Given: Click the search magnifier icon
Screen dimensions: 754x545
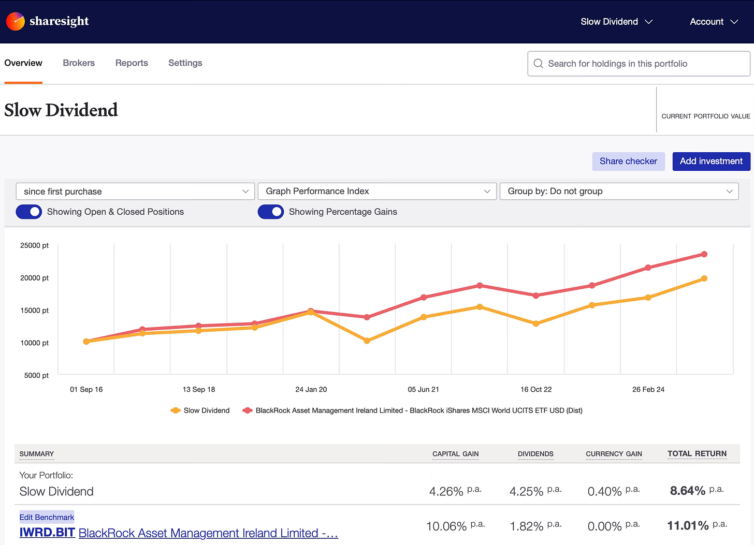Looking at the screenshot, I should point(539,64).
